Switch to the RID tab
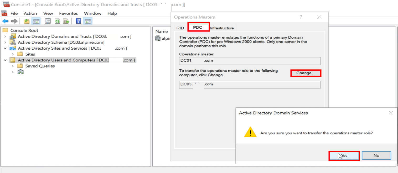 [x=180, y=28]
